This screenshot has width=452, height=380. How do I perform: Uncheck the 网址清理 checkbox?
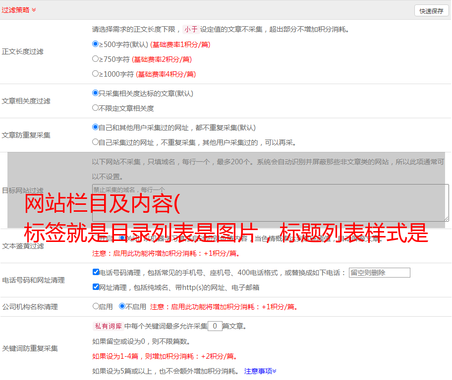coord(96,287)
